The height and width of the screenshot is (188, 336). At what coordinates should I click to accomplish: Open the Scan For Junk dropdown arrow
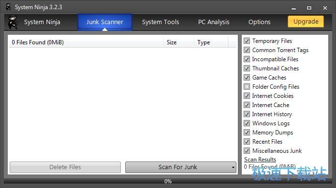pyautogui.click(x=233, y=167)
